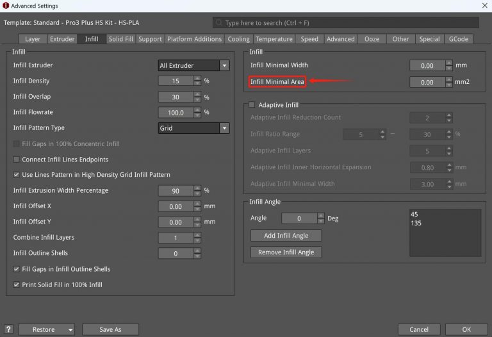Toggle Adaptive Infill checkbox
This screenshot has height=337, width=492.
point(252,105)
